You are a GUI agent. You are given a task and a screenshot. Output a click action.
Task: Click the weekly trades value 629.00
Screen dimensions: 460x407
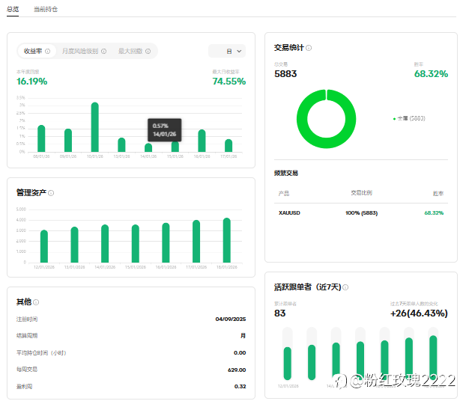pos(237,370)
